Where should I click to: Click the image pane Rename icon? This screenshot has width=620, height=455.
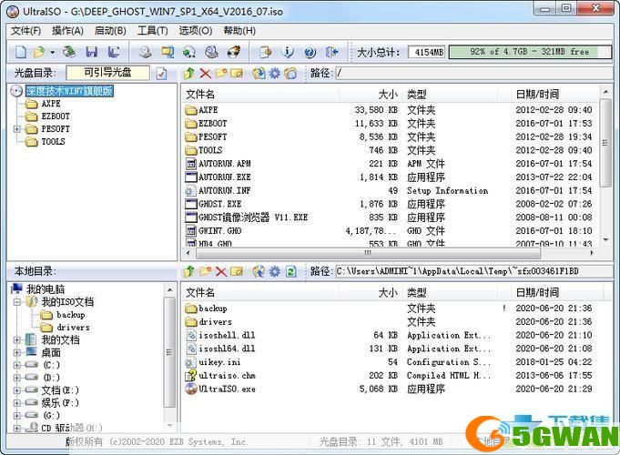coord(237,73)
